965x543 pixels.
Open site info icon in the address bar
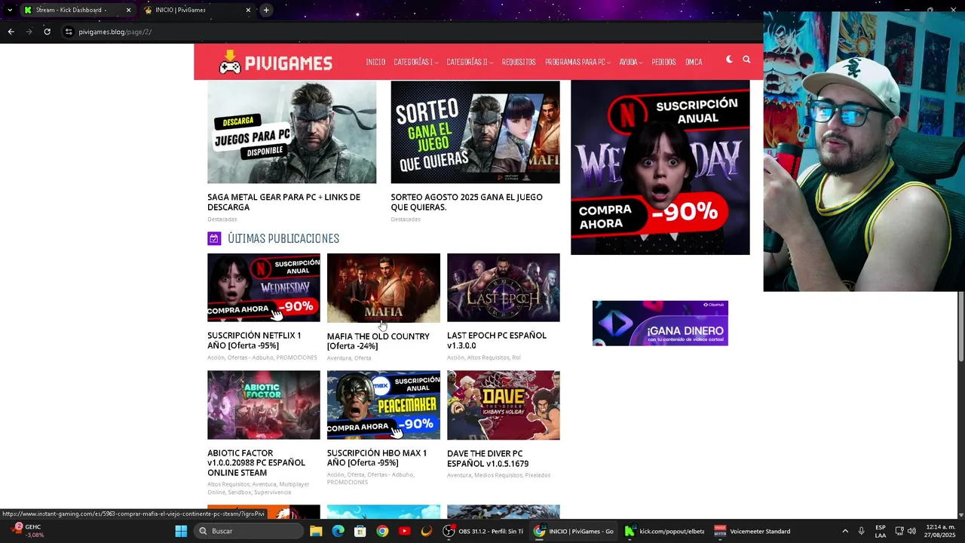click(x=69, y=32)
